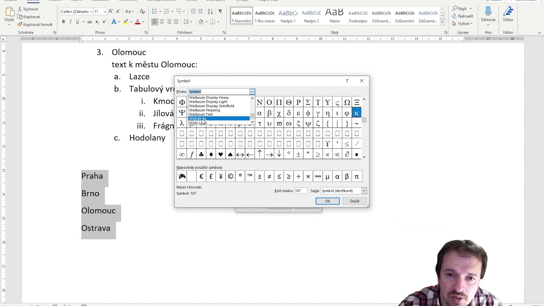Increase font size with grow font icon
Viewport: 544px width, 306px height.
(x=110, y=11)
